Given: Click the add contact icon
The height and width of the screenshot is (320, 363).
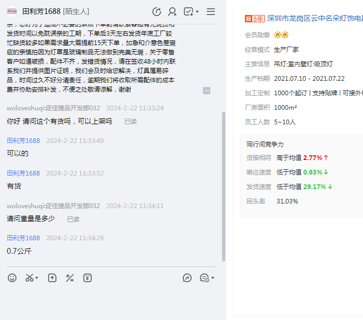Looking at the screenshot, I should tap(172, 11).
